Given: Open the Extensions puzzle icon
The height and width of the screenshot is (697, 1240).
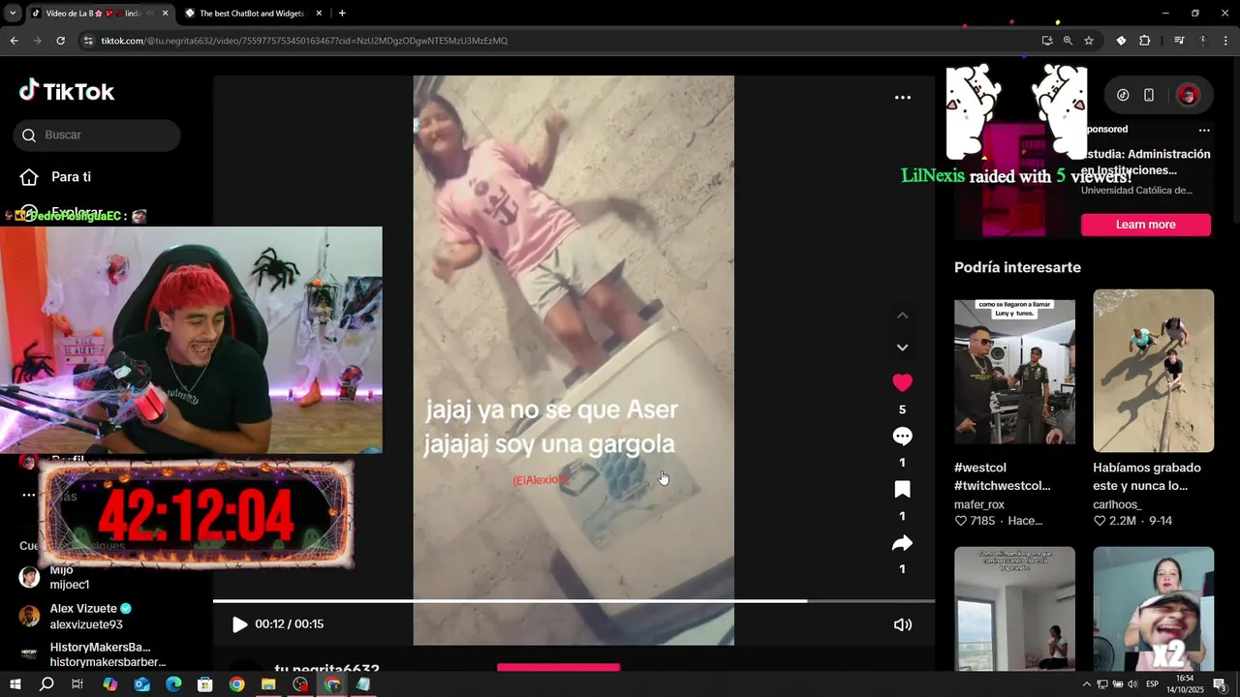Looking at the screenshot, I should tap(1145, 41).
